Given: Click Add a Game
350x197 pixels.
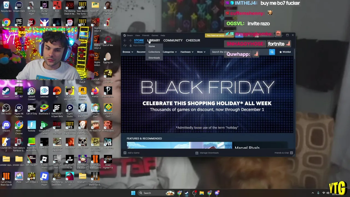Looking at the screenshot, I should (x=132, y=153).
